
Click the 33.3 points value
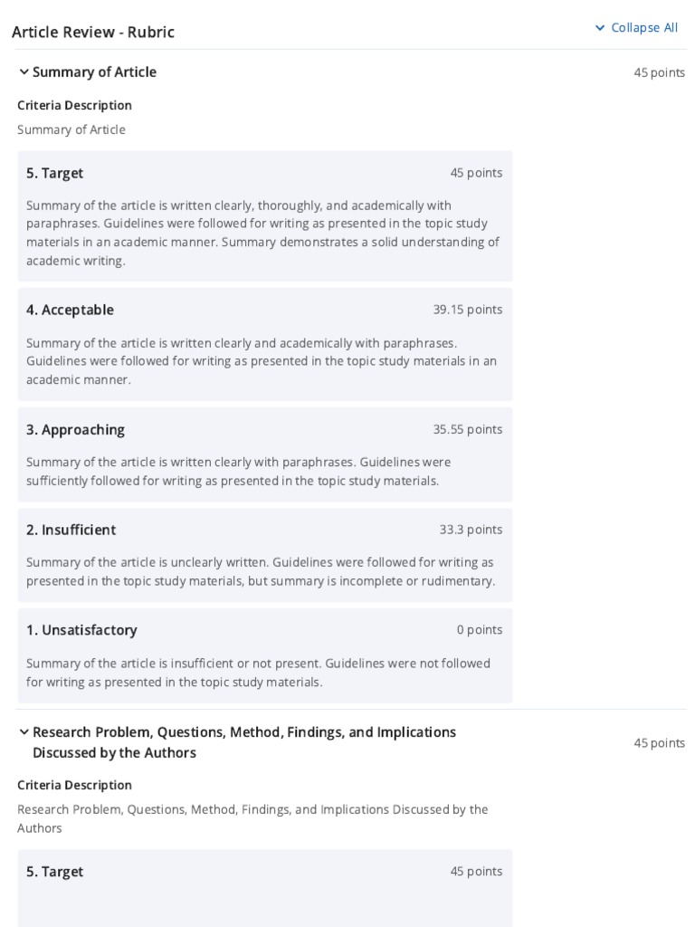[471, 530]
